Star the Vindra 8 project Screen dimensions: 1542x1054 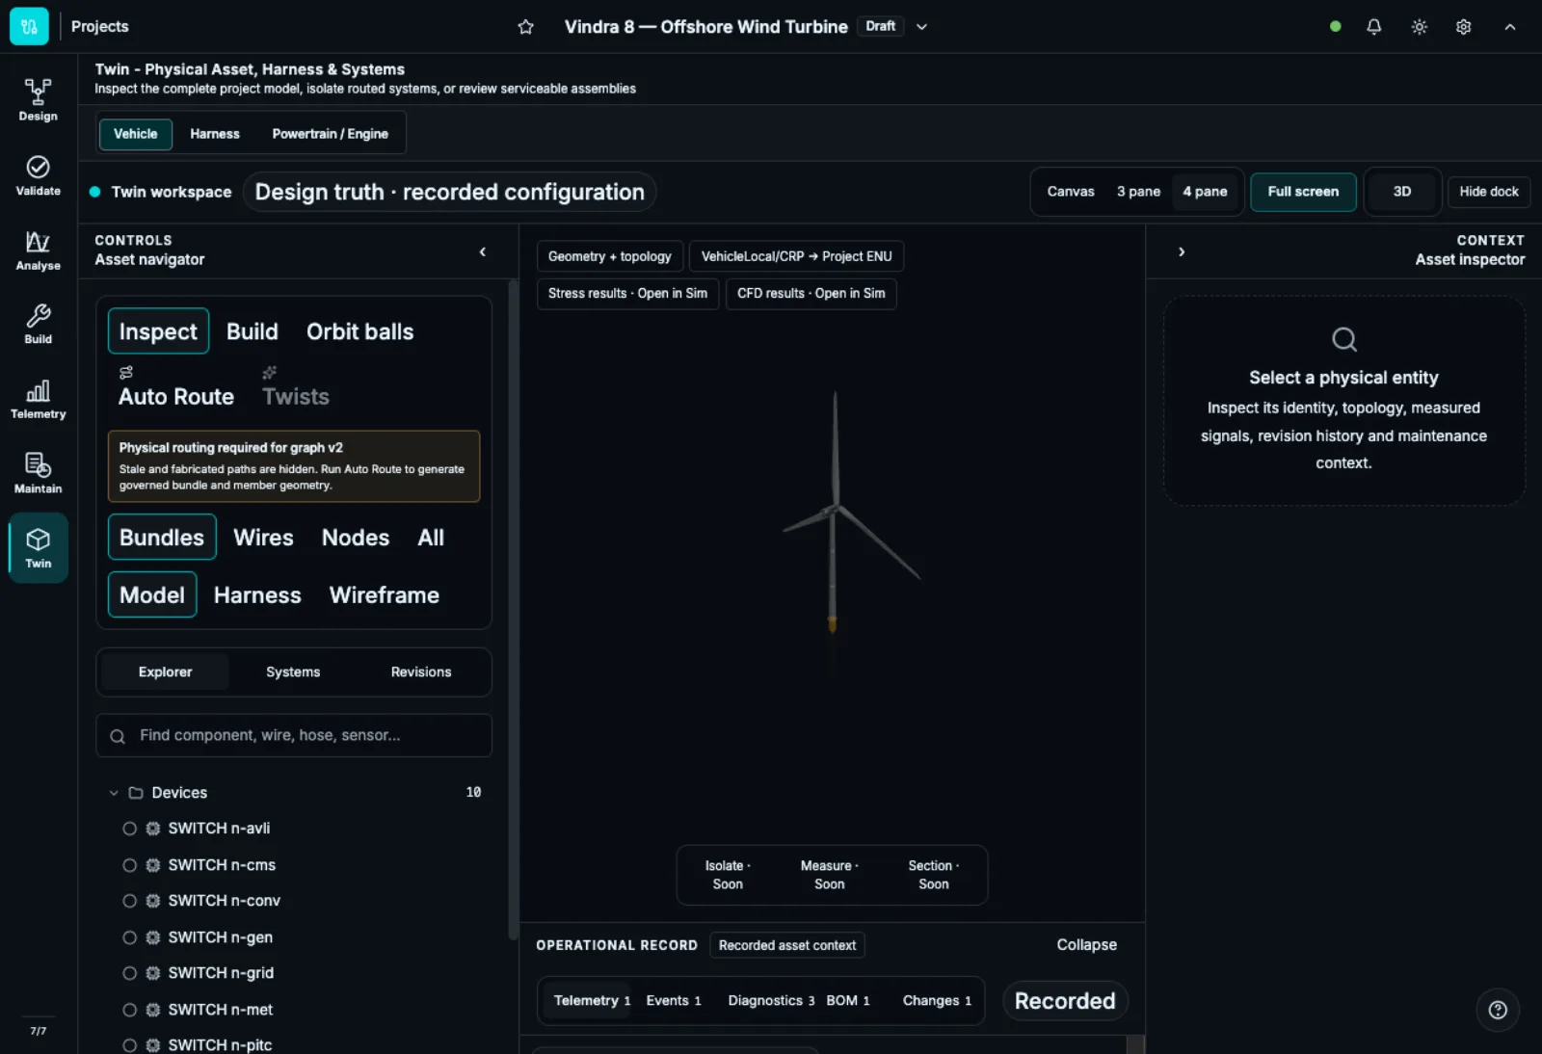[x=525, y=27]
